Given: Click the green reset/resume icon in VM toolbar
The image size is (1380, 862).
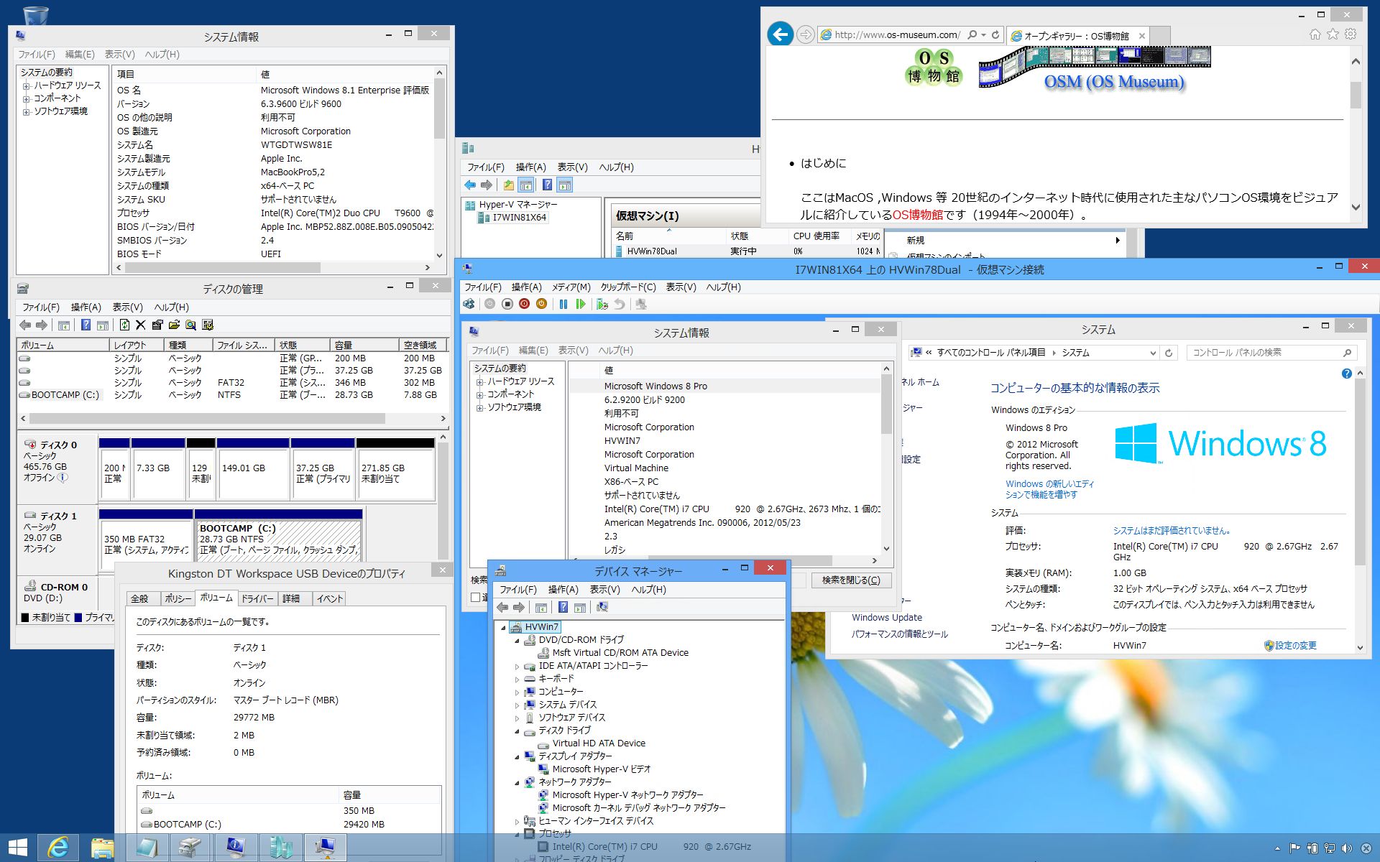Looking at the screenshot, I should [581, 304].
